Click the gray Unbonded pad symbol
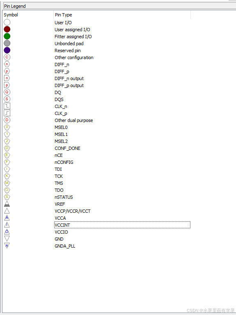 (7, 43)
